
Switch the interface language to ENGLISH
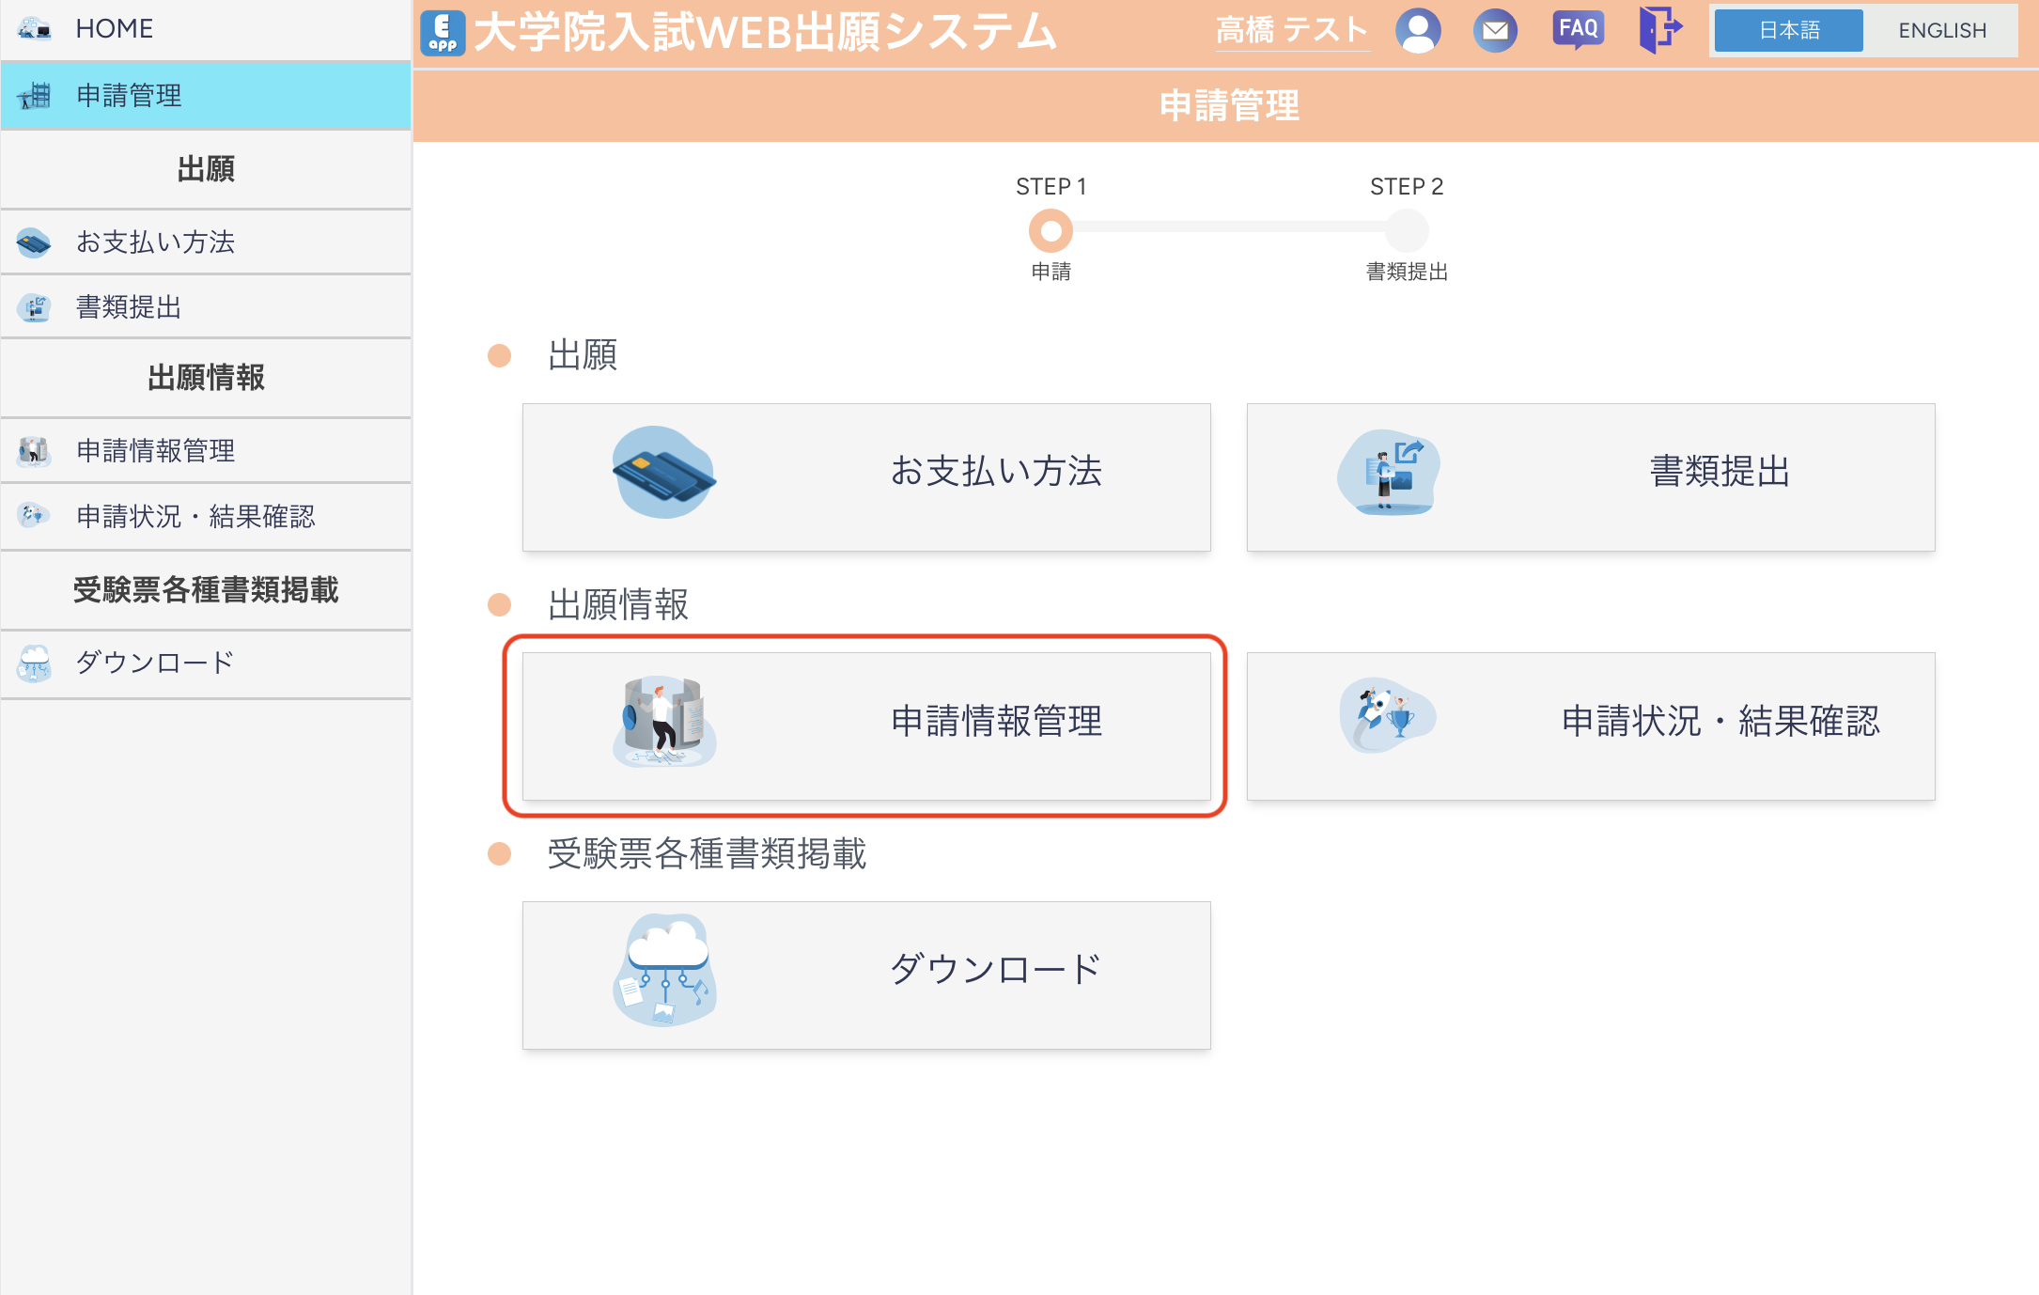1941,30
